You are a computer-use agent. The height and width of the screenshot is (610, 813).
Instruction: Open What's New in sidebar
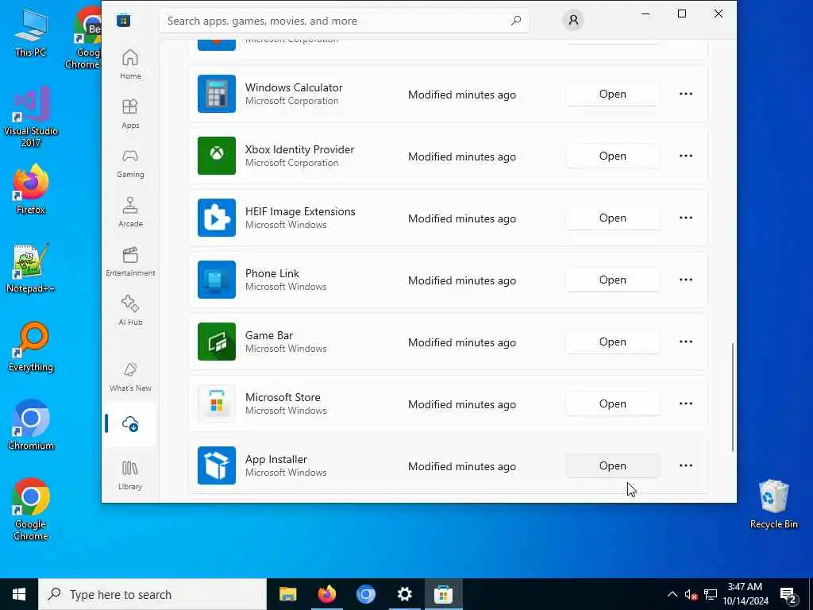point(130,377)
